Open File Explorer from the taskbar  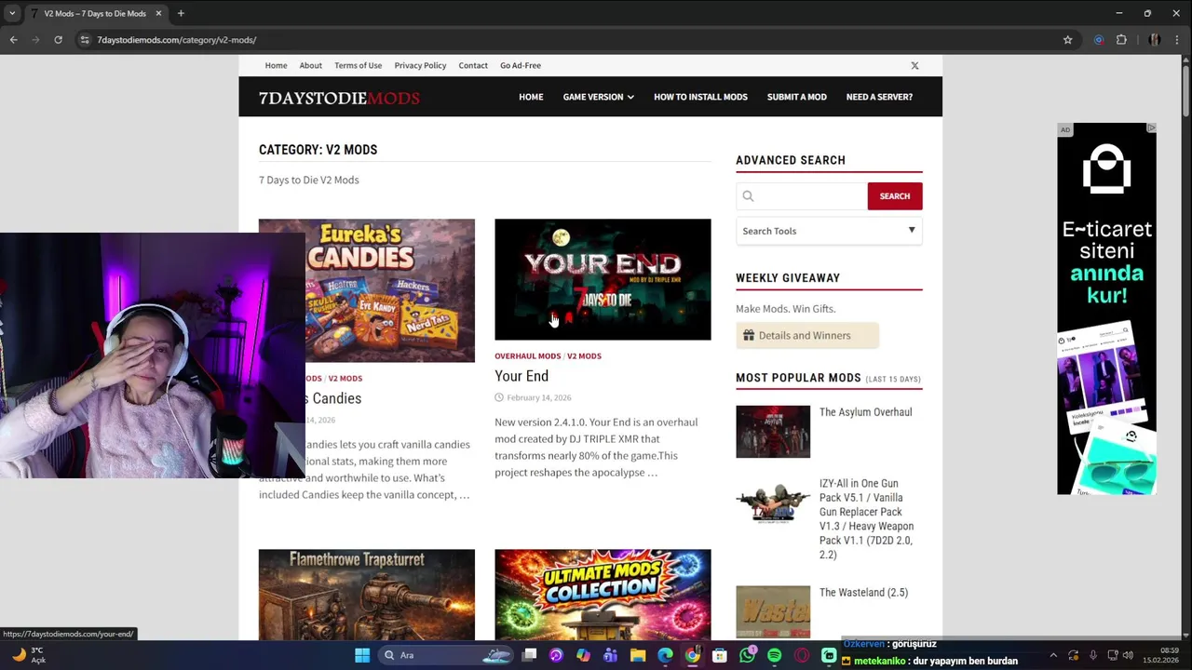[x=638, y=655]
